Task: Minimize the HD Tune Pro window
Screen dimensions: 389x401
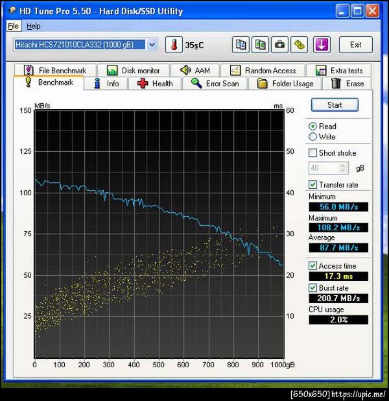Action: point(342,11)
